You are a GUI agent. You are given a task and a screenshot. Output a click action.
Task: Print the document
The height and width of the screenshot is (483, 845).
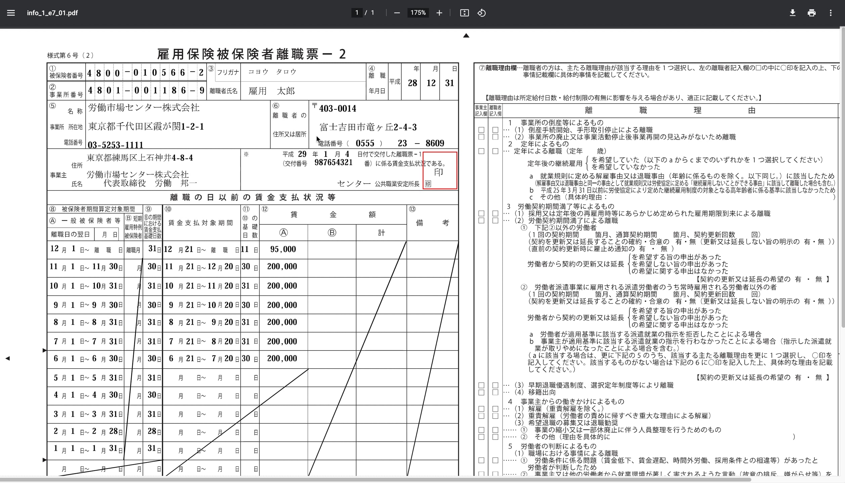(812, 13)
